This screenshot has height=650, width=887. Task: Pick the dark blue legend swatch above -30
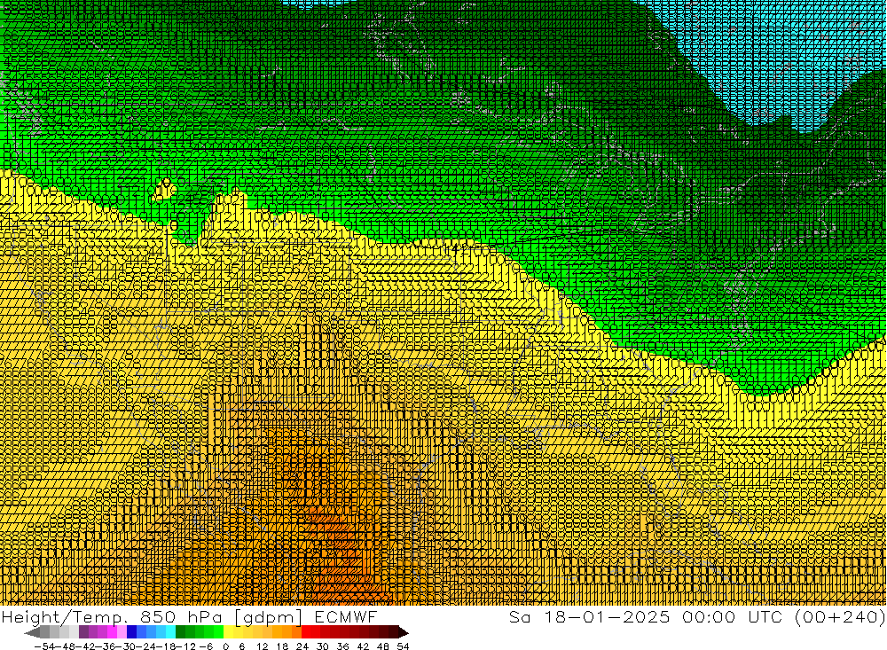tap(132, 632)
